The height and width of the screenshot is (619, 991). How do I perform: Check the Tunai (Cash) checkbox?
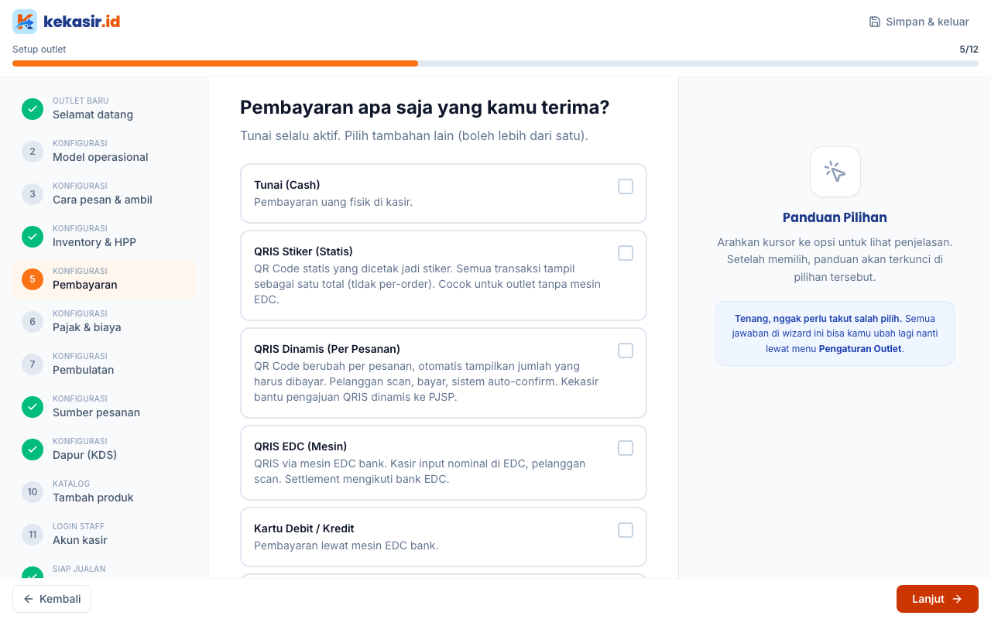pos(626,186)
